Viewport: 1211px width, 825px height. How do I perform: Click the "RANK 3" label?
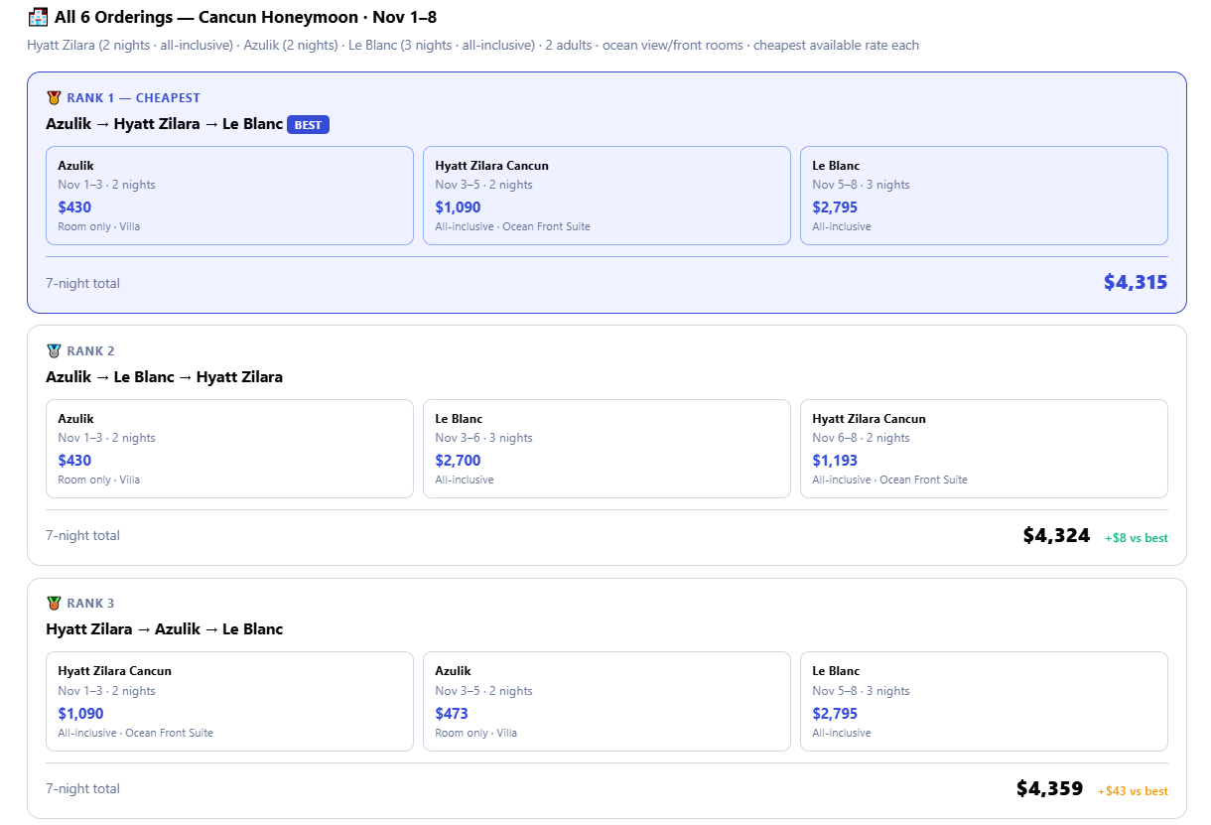(x=90, y=603)
